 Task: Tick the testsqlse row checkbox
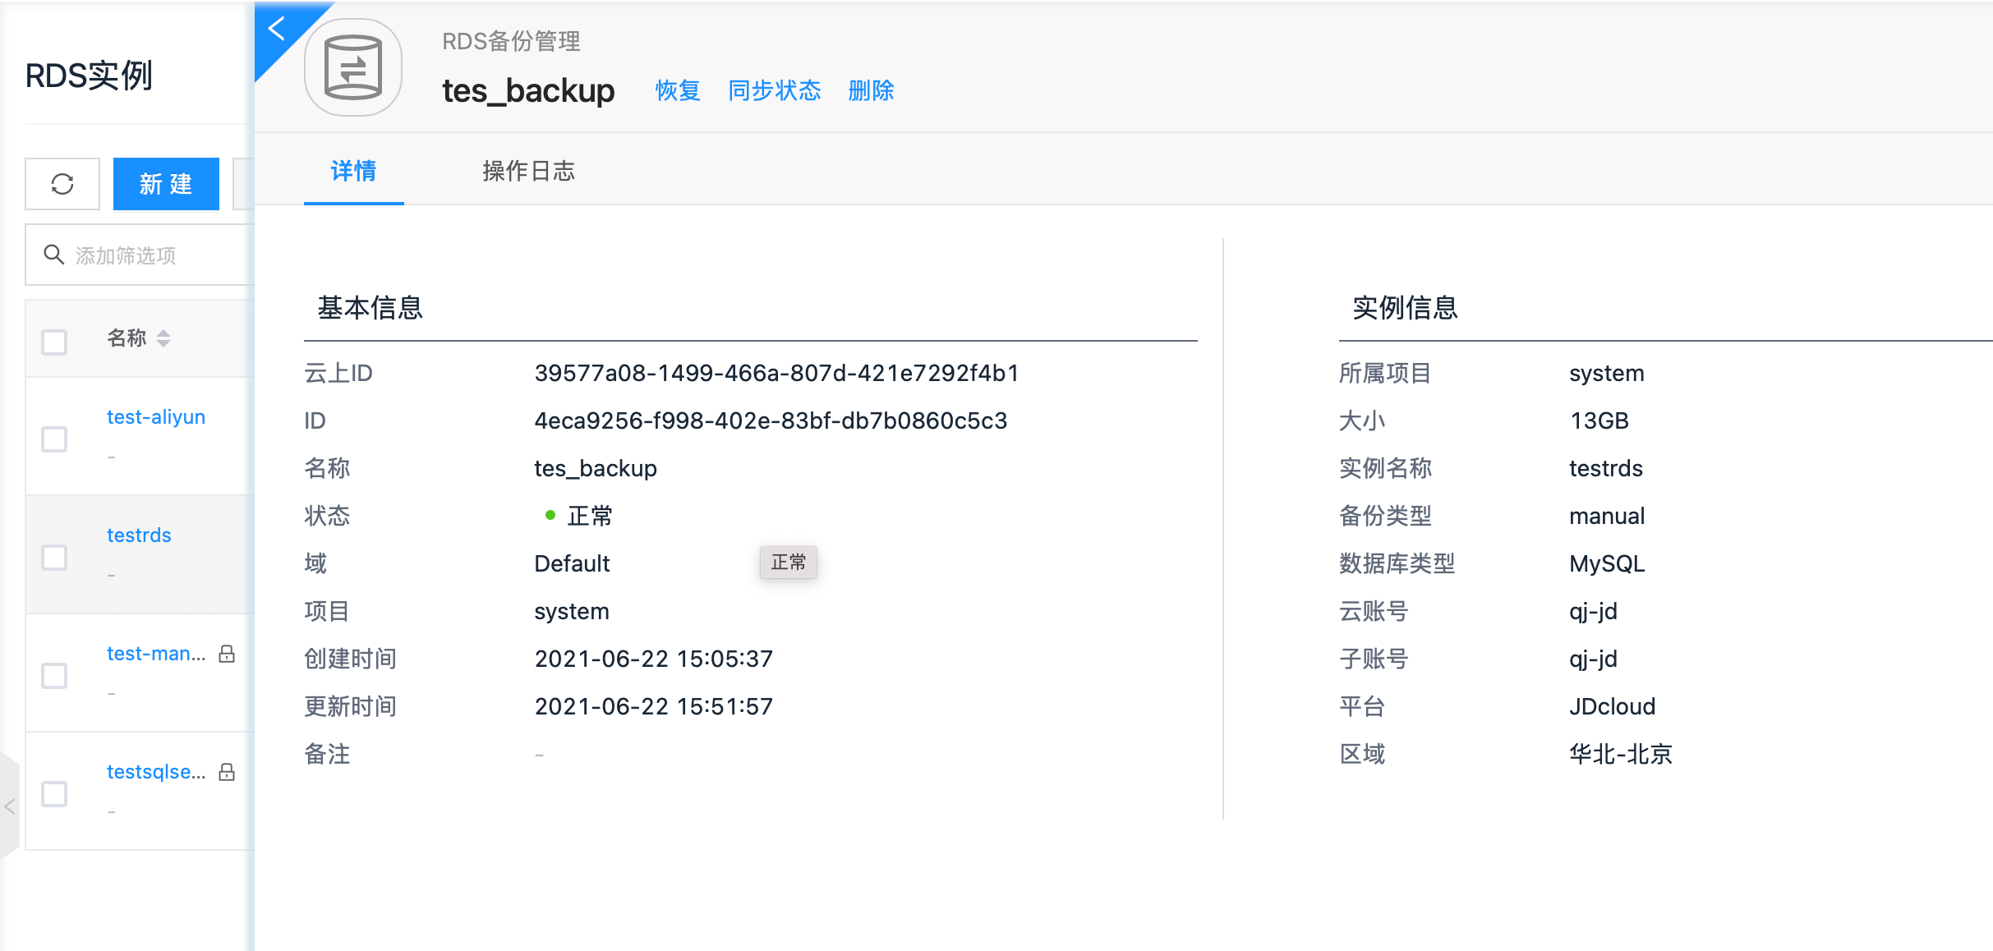(54, 793)
